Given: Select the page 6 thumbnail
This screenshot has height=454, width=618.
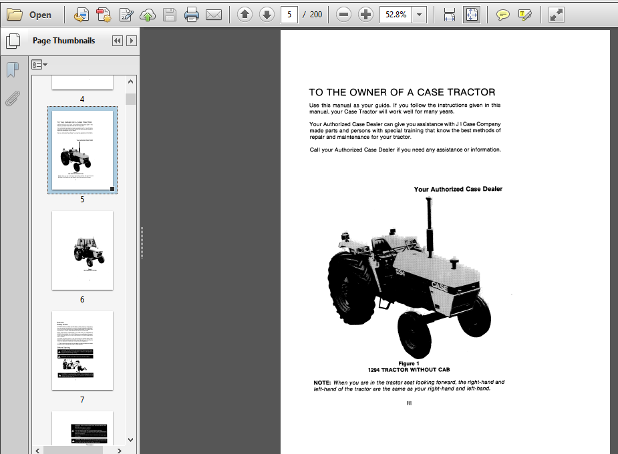Looking at the screenshot, I should tap(82, 250).
